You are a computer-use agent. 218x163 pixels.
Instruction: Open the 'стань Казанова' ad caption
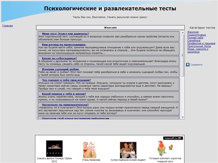[91, 160]
